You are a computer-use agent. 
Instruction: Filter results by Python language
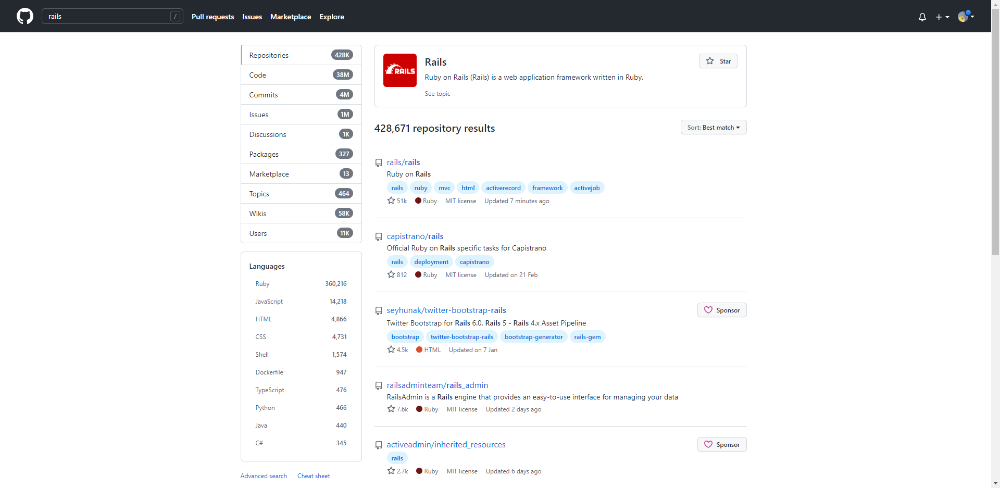point(301,408)
